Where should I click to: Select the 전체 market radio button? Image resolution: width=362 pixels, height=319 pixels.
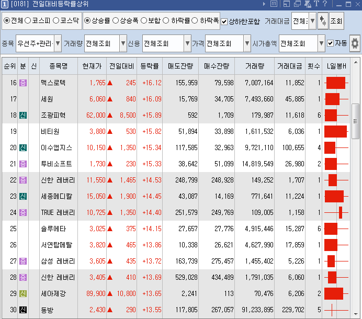pyautogui.click(x=7, y=21)
